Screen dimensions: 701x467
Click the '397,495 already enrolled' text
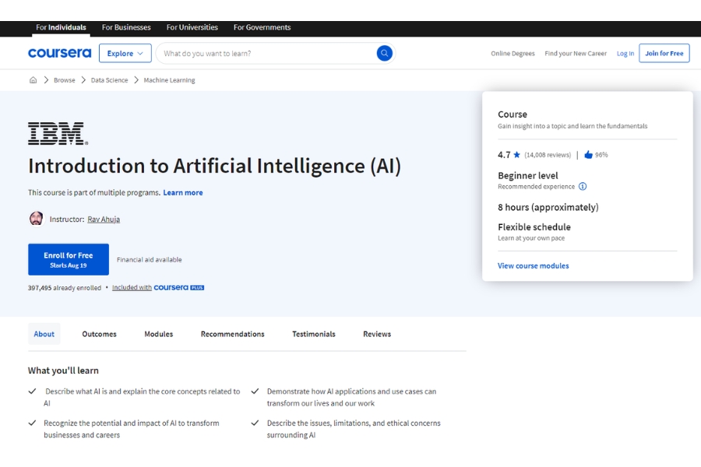click(65, 288)
